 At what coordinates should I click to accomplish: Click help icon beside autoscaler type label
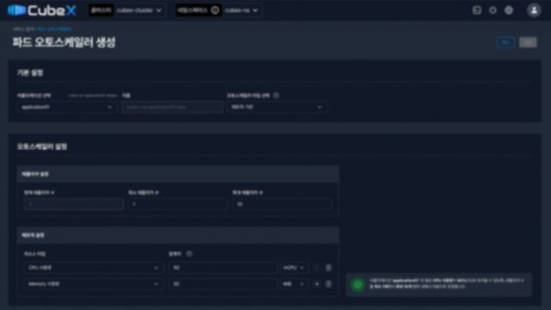tap(276, 96)
